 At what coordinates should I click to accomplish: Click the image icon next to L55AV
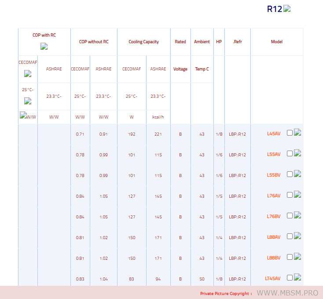click(297, 153)
